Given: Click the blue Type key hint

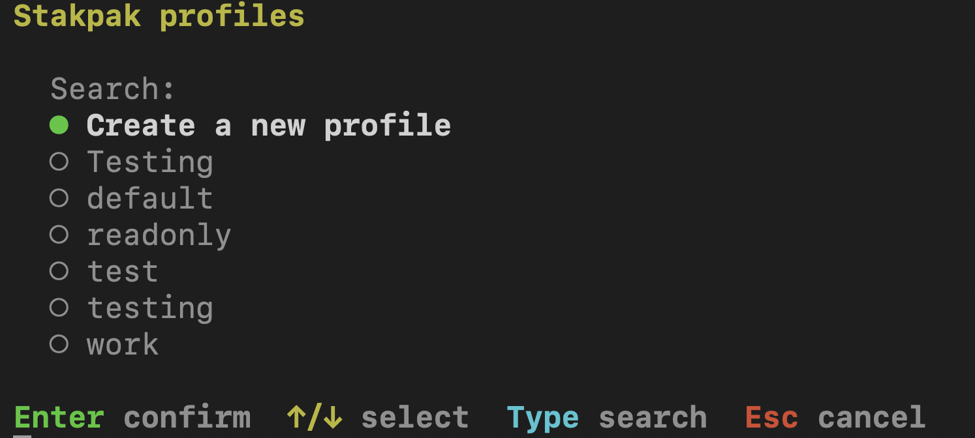Looking at the screenshot, I should (x=542, y=417).
